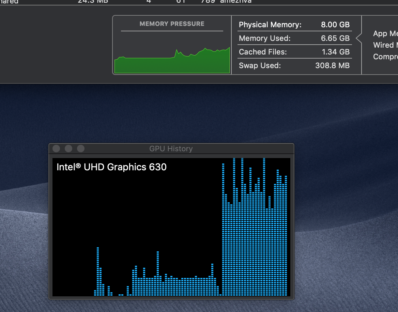Click the 8.00 GB physical memory value

335,25
